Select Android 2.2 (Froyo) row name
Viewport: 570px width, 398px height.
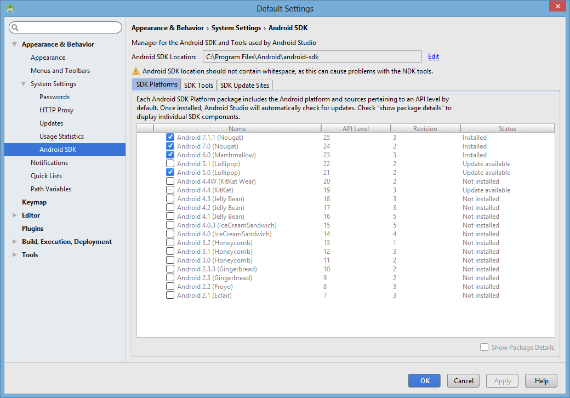204,286
